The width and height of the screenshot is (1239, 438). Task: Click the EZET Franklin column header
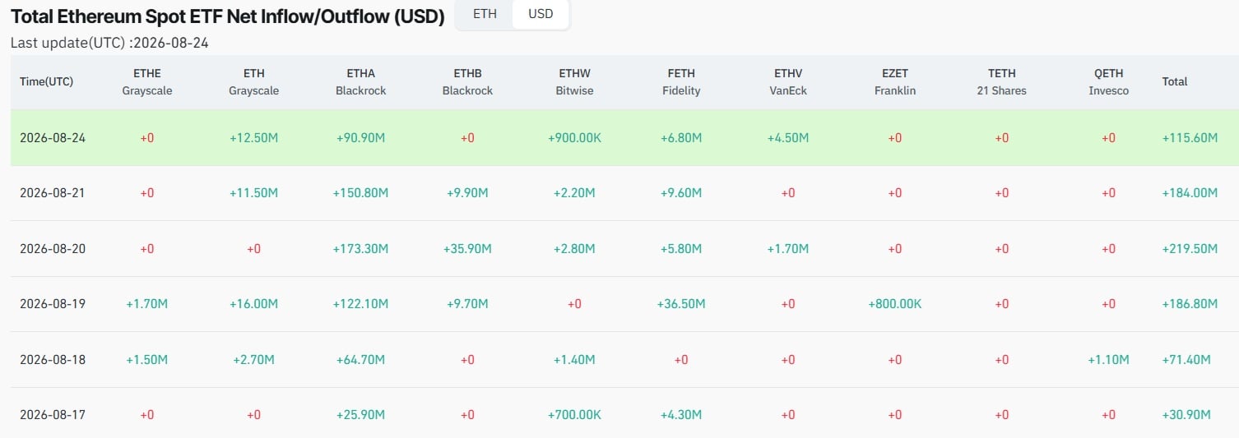pyautogui.click(x=895, y=82)
